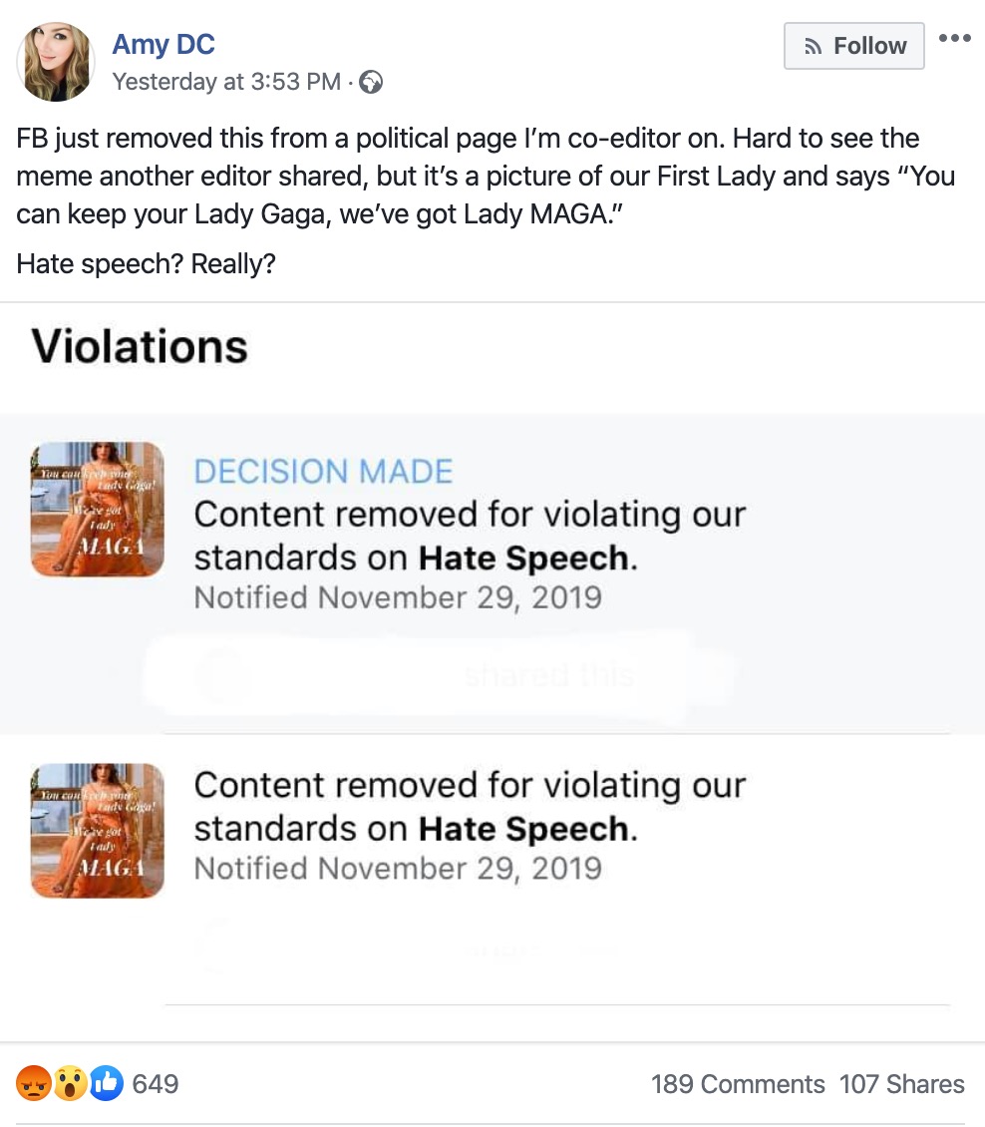Open the three-dot post options menu
The width and height of the screenshot is (985, 1127).
click(954, 38)
